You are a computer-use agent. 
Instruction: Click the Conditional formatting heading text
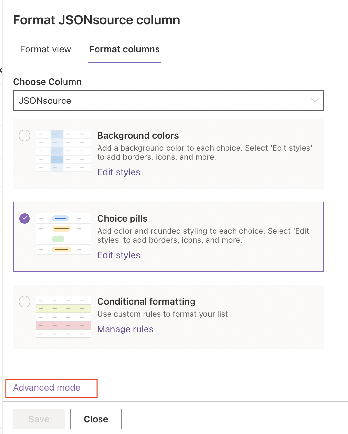(x=146, y=301)
